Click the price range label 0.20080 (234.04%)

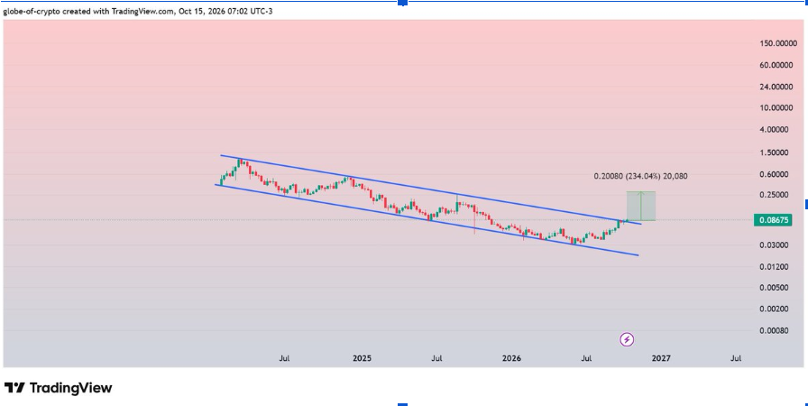tap(640, 176)
